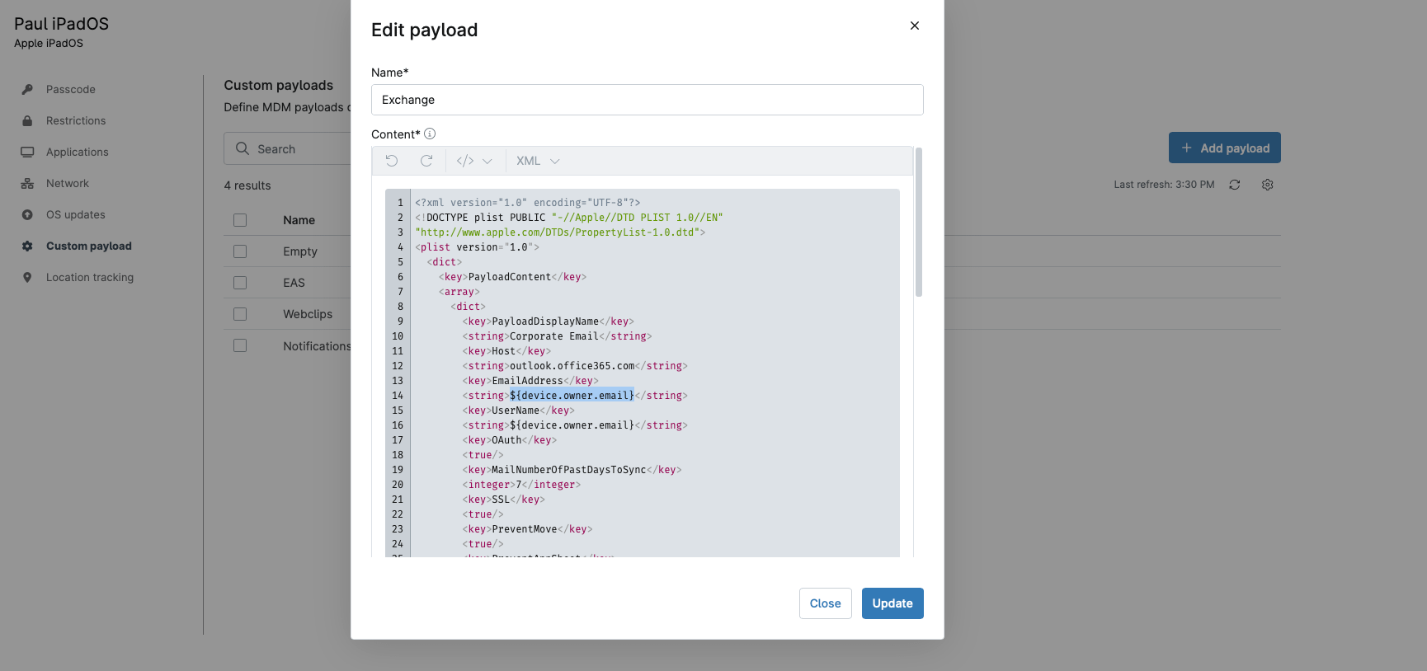Click the Applications monitor icon

tap(27, 152)
